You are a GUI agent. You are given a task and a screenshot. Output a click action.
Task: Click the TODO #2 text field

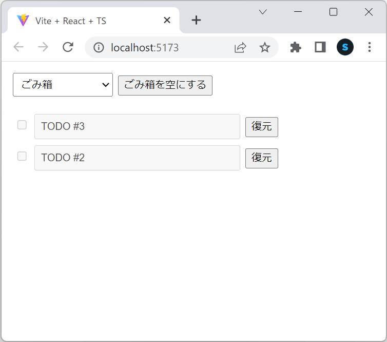pyautogui.click(x=137, y=158)
